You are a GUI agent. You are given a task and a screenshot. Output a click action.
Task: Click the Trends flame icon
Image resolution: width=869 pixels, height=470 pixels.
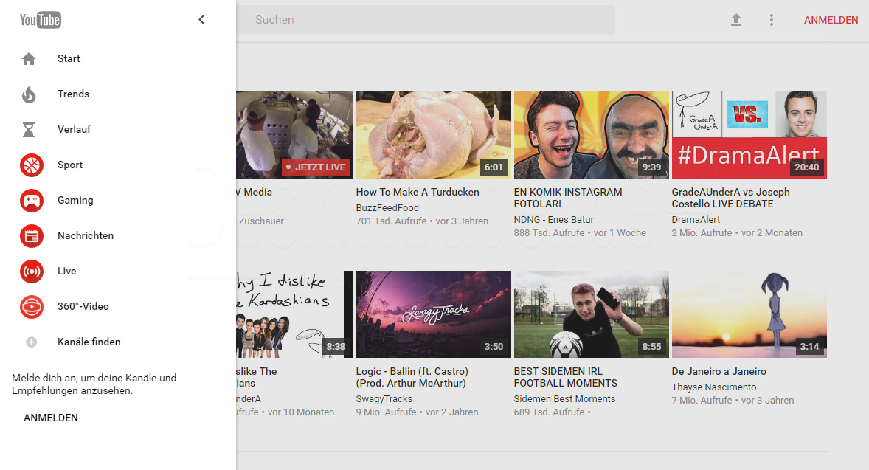[x=29, y=94]
